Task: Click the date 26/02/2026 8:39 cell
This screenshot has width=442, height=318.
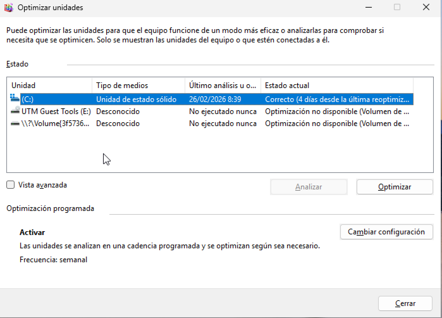Action: click(x=215, y=99)
